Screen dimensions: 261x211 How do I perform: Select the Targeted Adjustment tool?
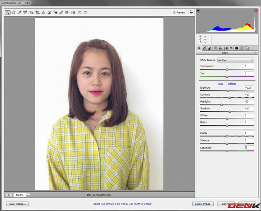31,12
